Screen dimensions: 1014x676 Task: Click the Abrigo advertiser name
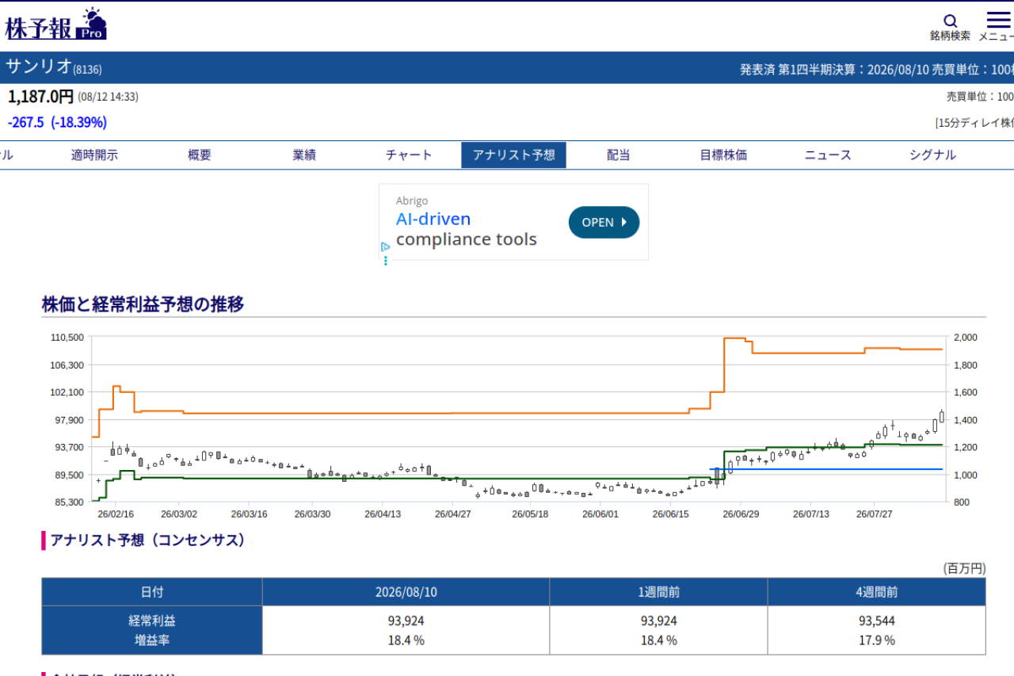click(412, 201)
